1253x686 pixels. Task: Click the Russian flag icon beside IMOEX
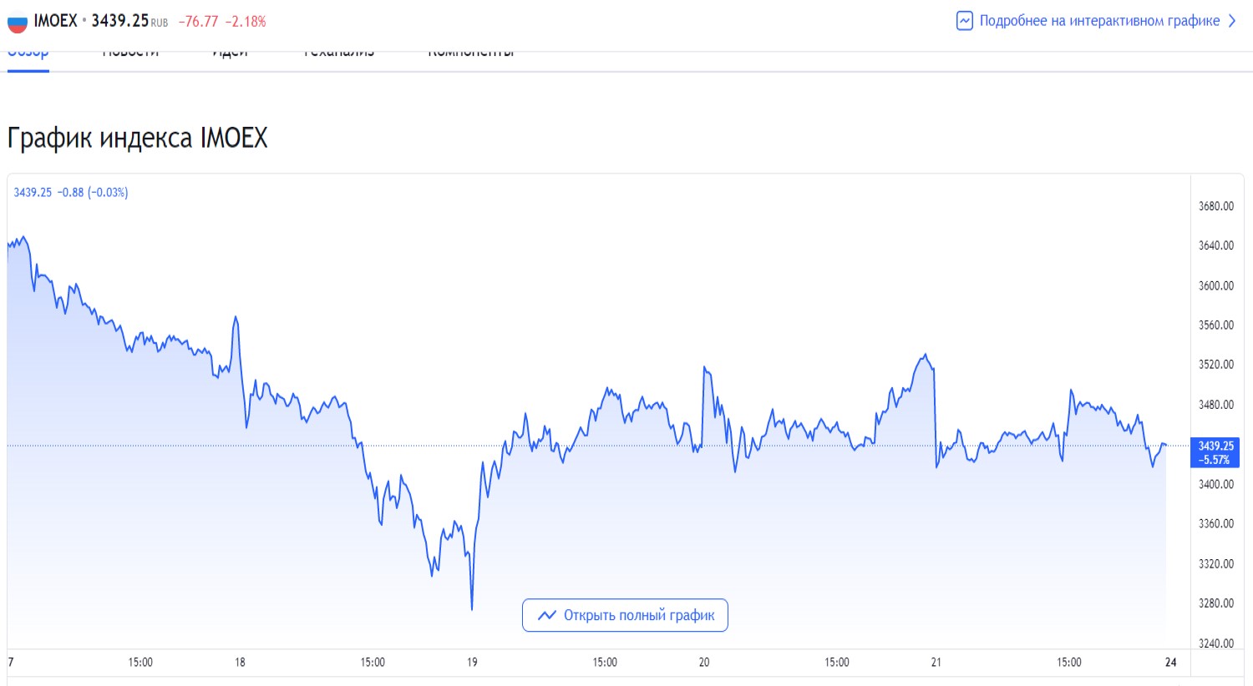point(17,22)
